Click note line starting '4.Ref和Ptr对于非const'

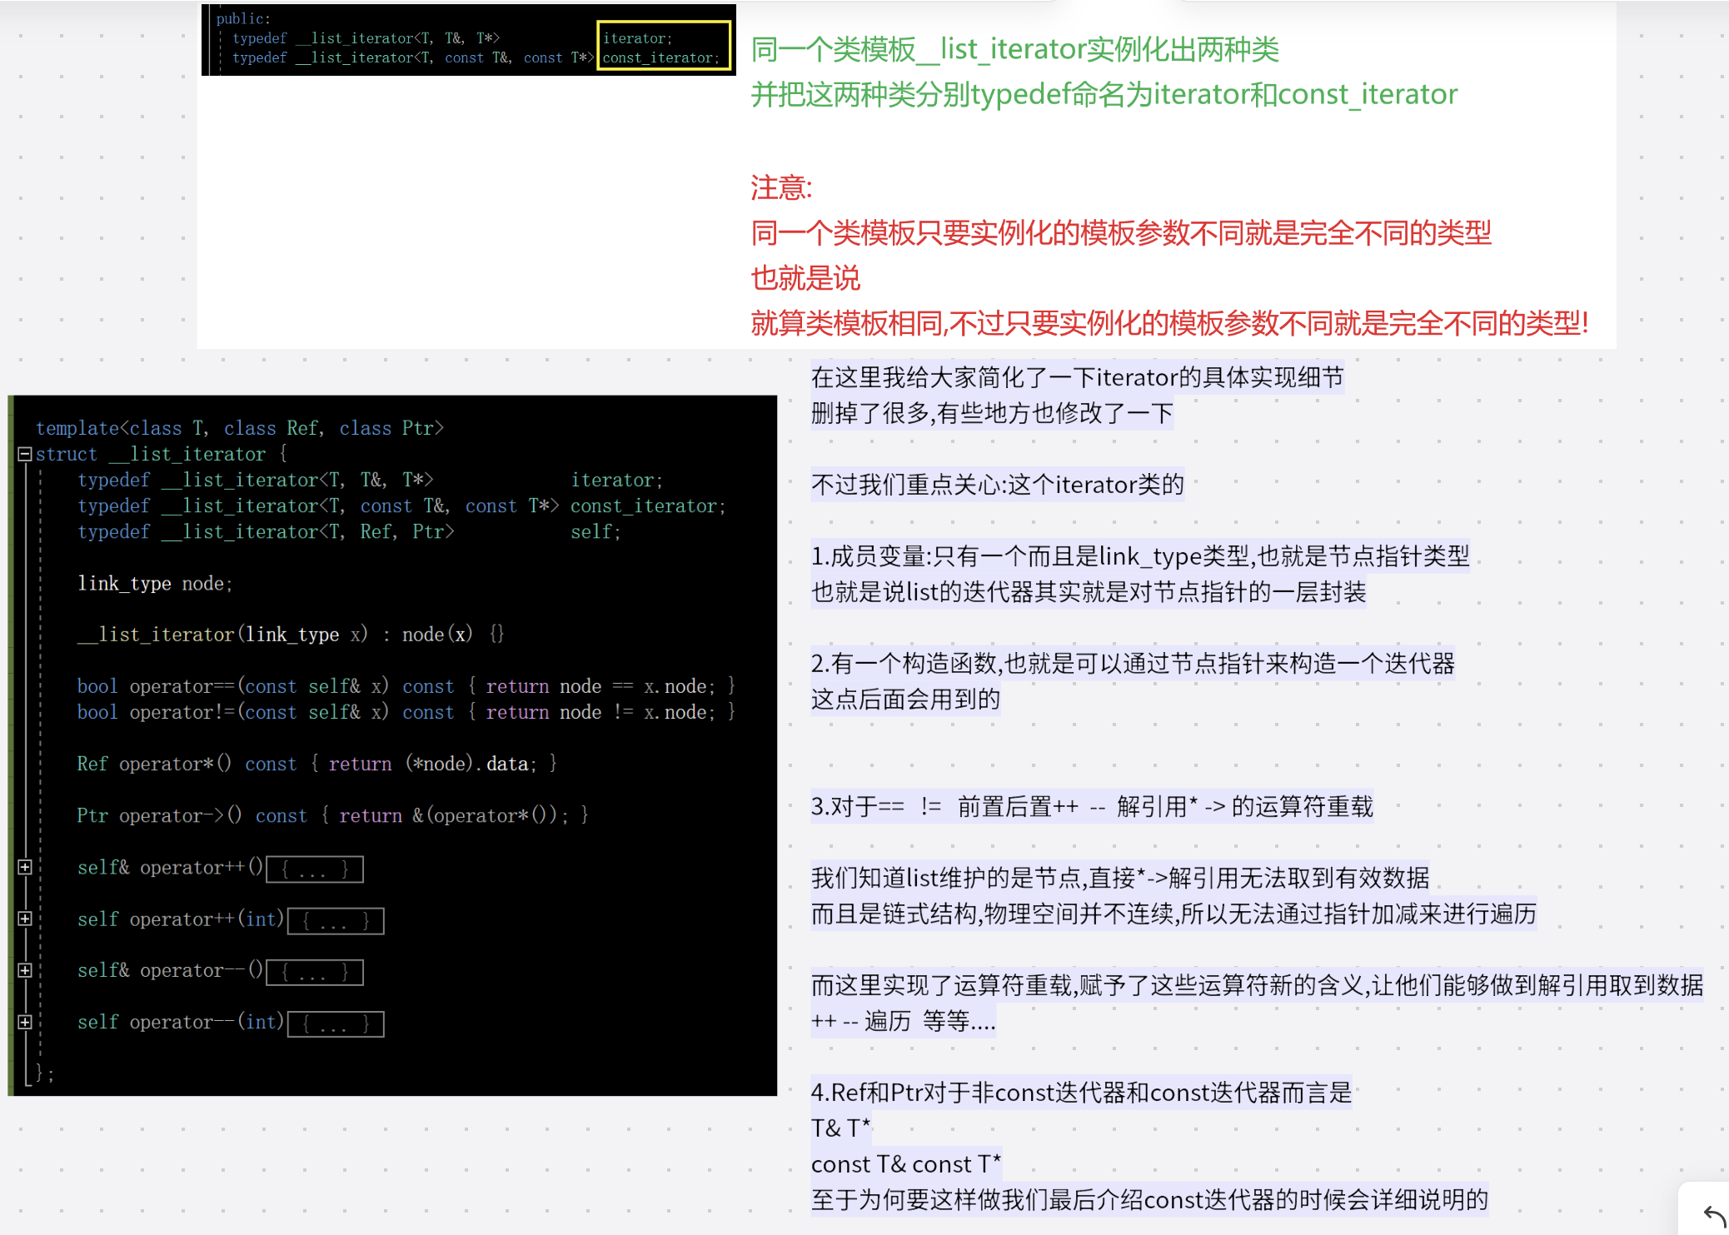[1081, 1093]
